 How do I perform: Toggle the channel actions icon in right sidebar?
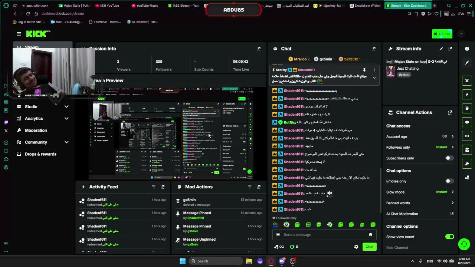tap(467, 150)
